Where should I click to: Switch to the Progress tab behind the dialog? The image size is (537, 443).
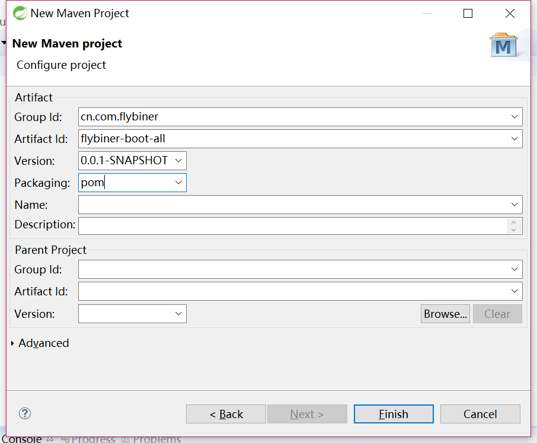88,439
